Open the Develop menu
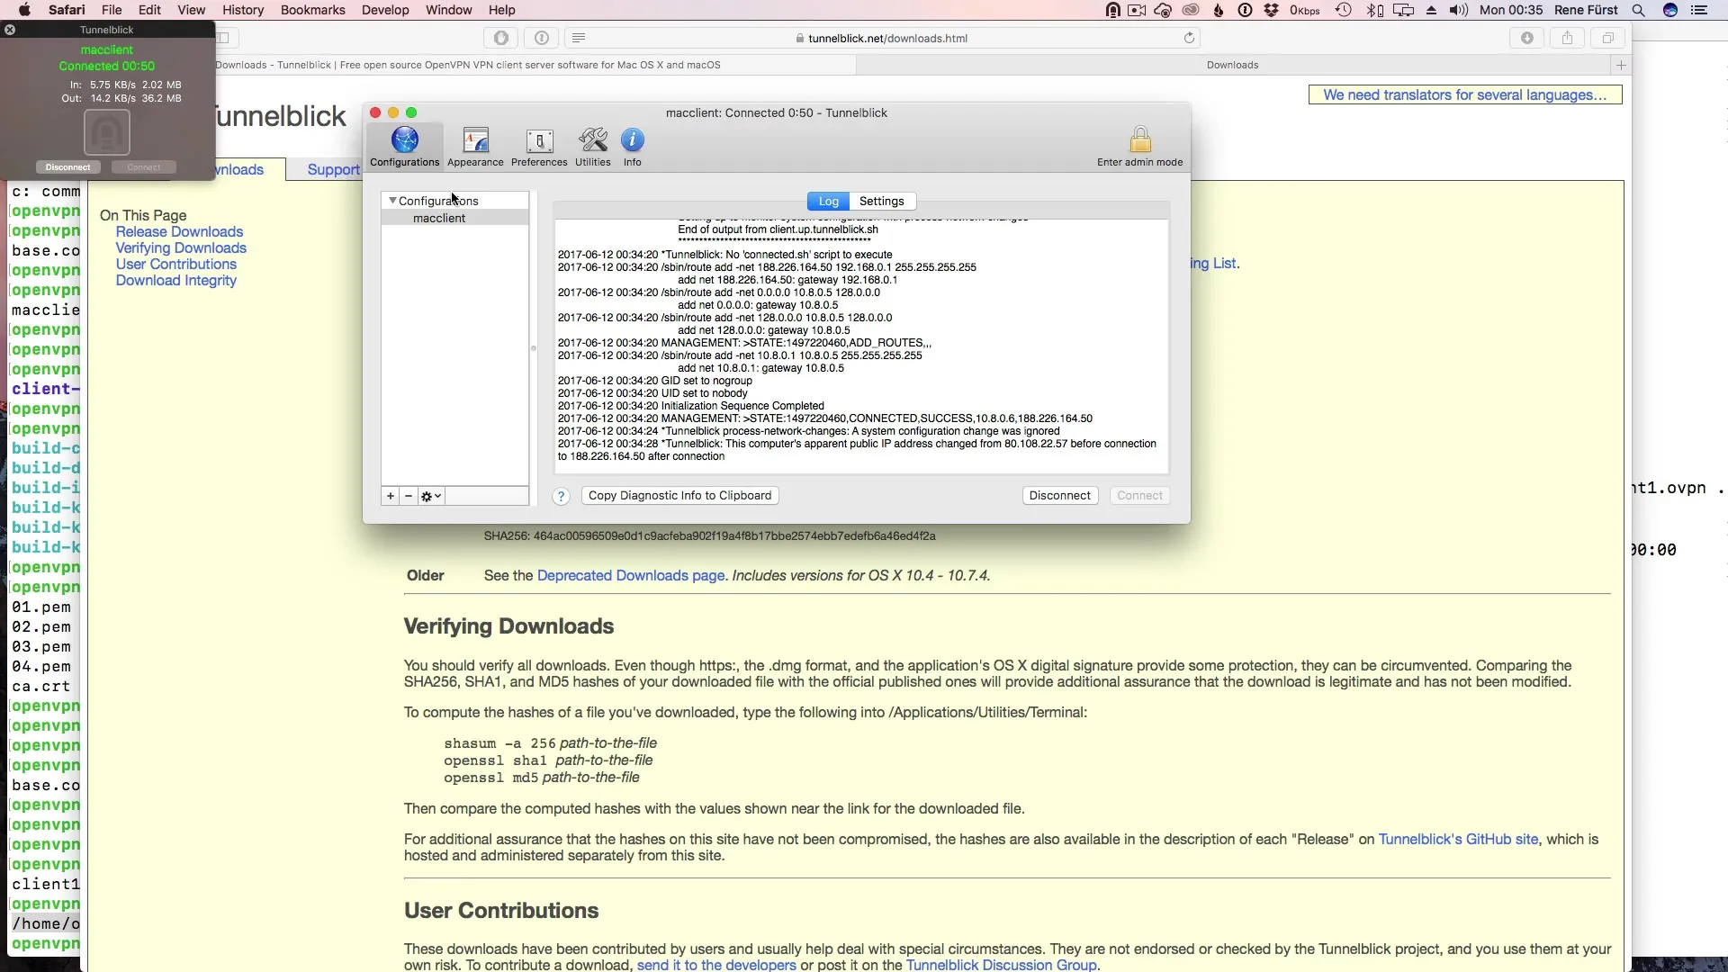Viewport: 1728px width, 972px height. click(385, 10)
